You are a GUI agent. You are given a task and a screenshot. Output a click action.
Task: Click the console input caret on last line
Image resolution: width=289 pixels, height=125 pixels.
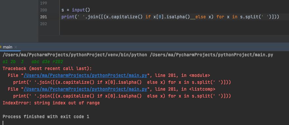coord(3,123)
